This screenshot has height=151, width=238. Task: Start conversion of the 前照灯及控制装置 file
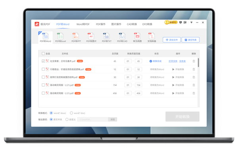(x=178, y=77)
